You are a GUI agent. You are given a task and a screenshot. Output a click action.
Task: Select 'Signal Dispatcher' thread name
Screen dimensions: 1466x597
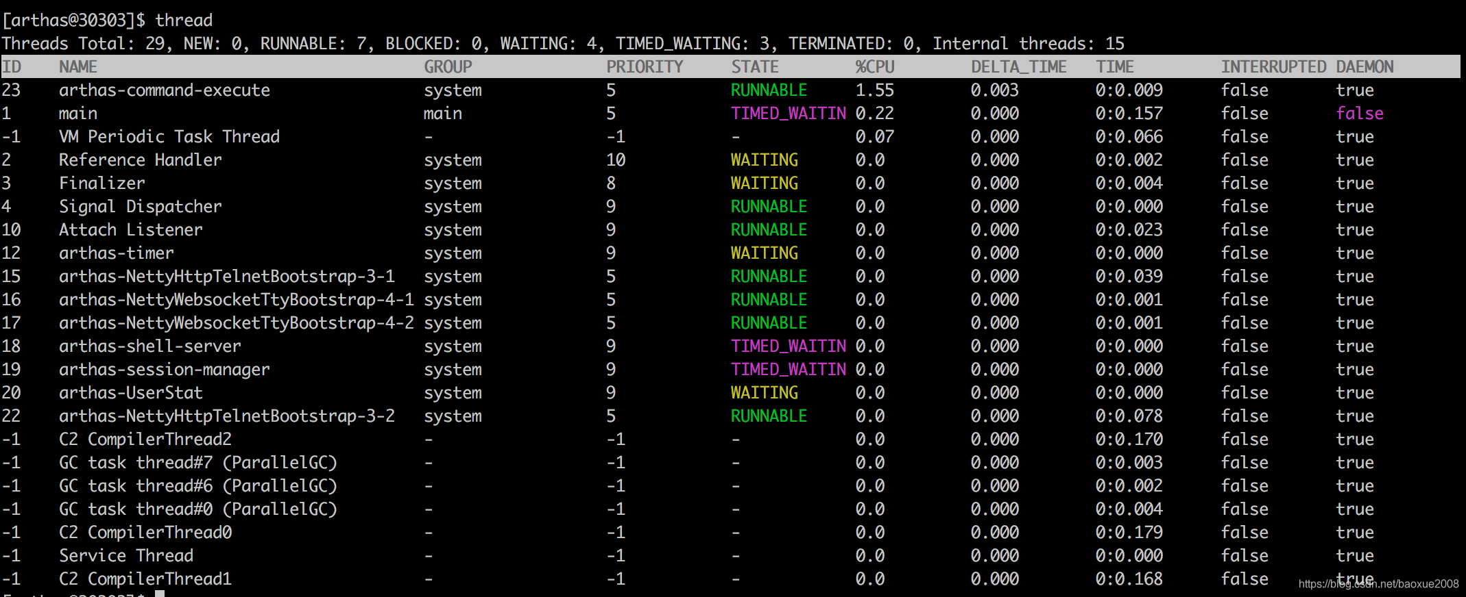tap(141, 206)
